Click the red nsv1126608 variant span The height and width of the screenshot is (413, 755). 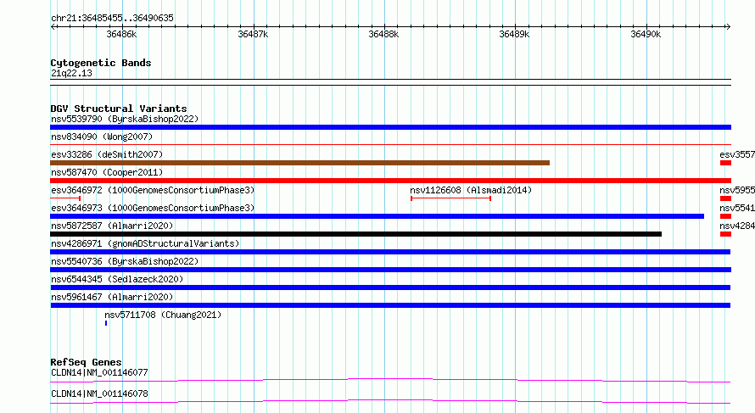(450, 198)
